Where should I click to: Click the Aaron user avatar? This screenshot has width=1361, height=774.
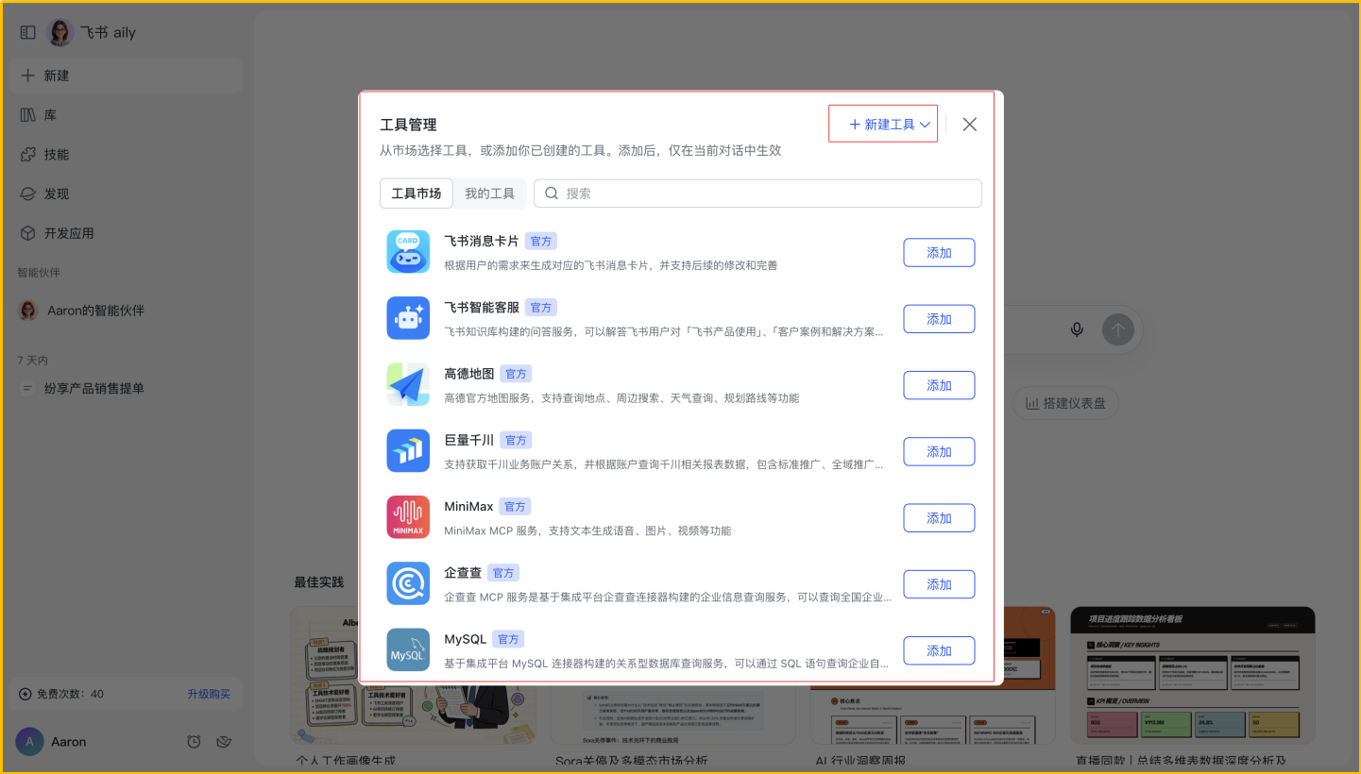29,742
